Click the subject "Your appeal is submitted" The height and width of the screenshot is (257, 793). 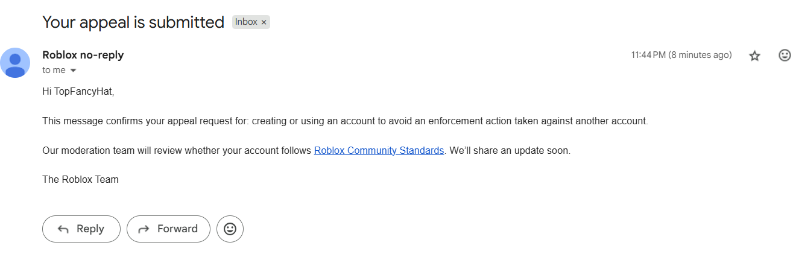coord(133,22)
